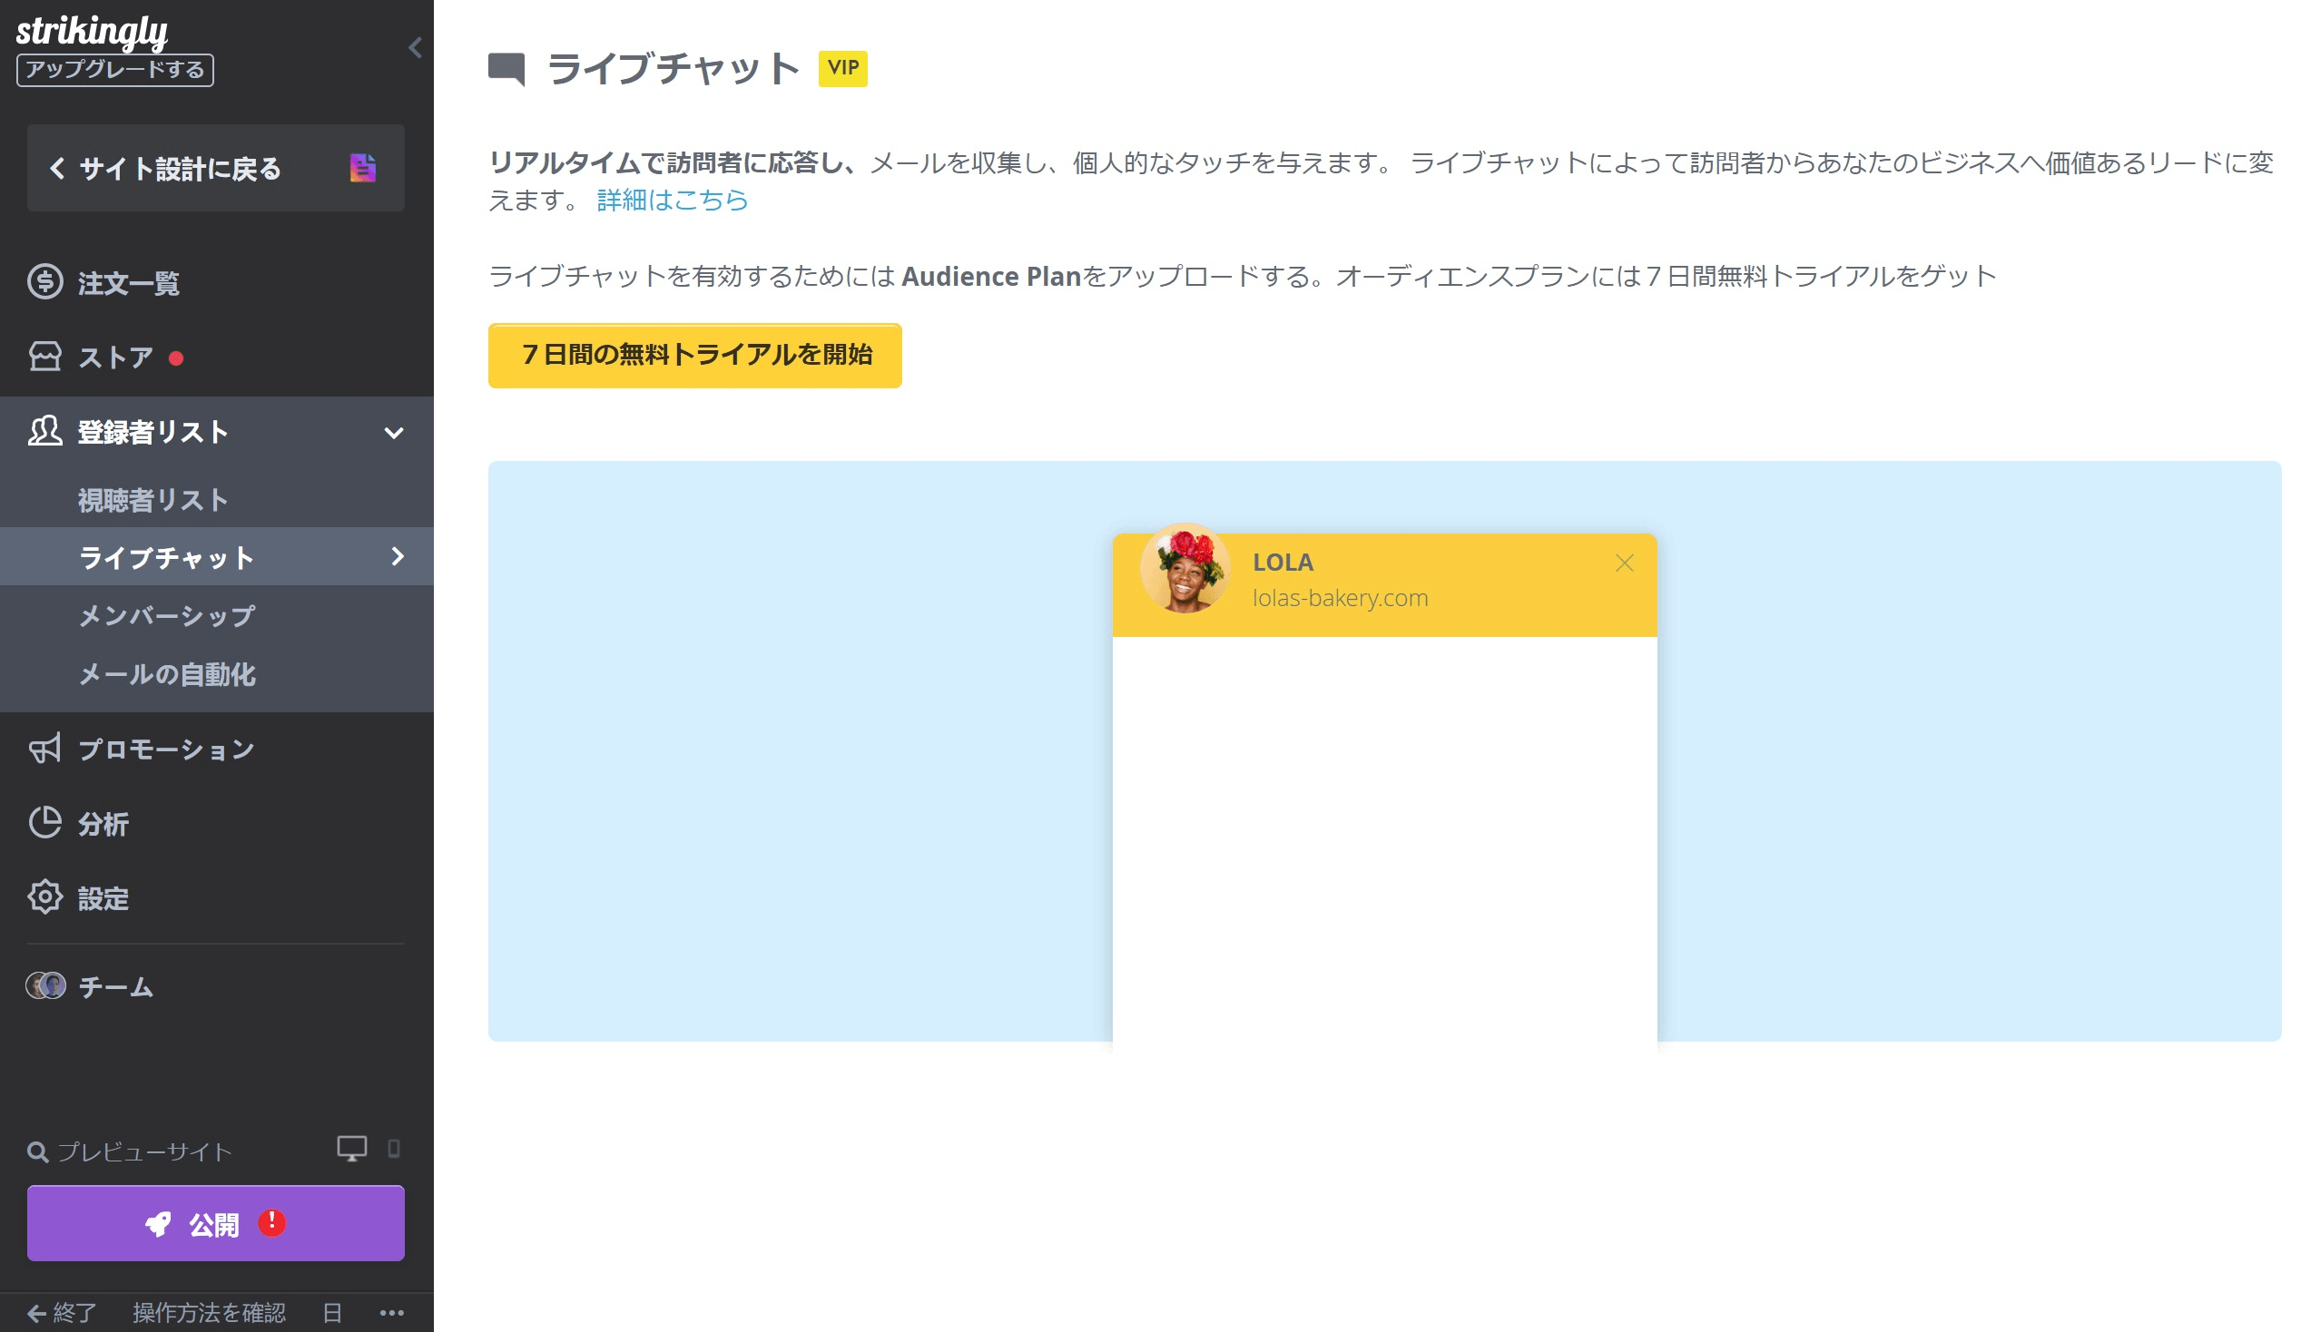Viewport: 2301px width, 1332px height.
Task: Expand the ライブチャット submenu arrow
Action: tap(397, 556)
